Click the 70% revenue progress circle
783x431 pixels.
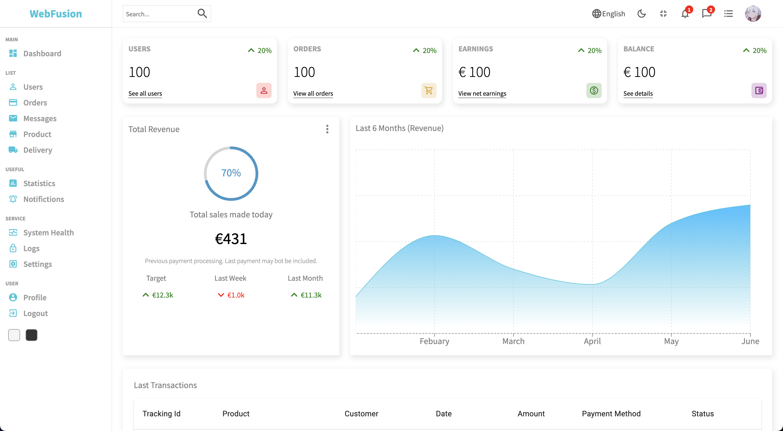(231, 173)
